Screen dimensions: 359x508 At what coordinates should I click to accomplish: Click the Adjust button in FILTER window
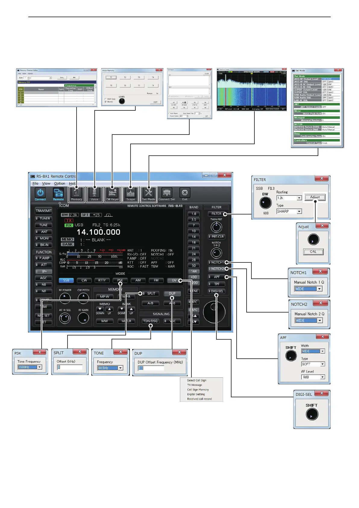click(315, 197)
